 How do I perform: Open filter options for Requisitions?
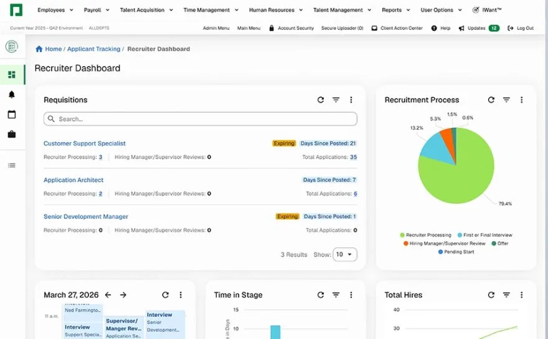point(336,100)
